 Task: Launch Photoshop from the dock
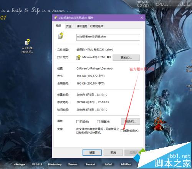55,164
